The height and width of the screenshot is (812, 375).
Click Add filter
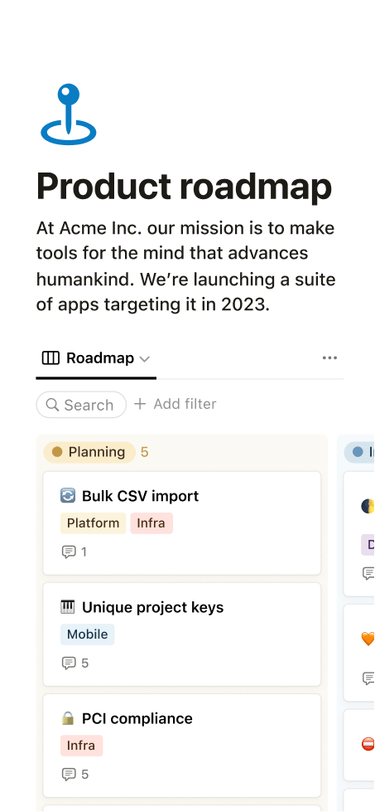175,404
